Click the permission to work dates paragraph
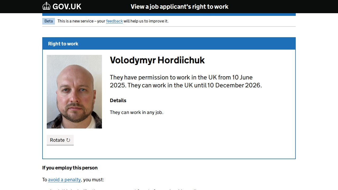Screen dimensions: 338x190 tap(185, 81)
